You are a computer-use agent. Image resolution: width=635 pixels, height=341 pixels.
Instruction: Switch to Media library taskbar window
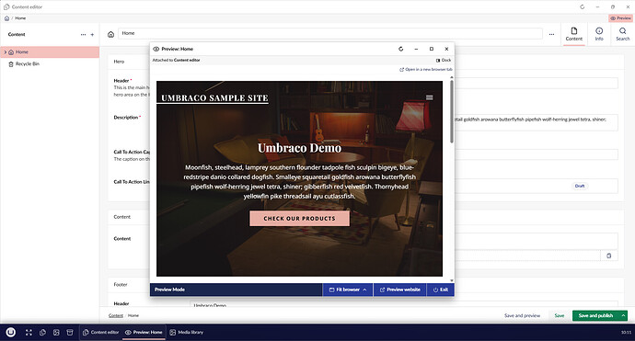pos(187,333)
